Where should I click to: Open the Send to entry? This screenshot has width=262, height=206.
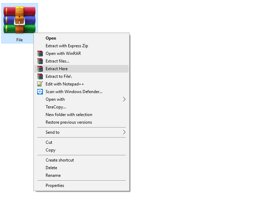82,132
